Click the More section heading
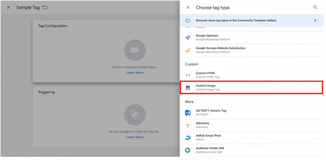 (189, 102)
